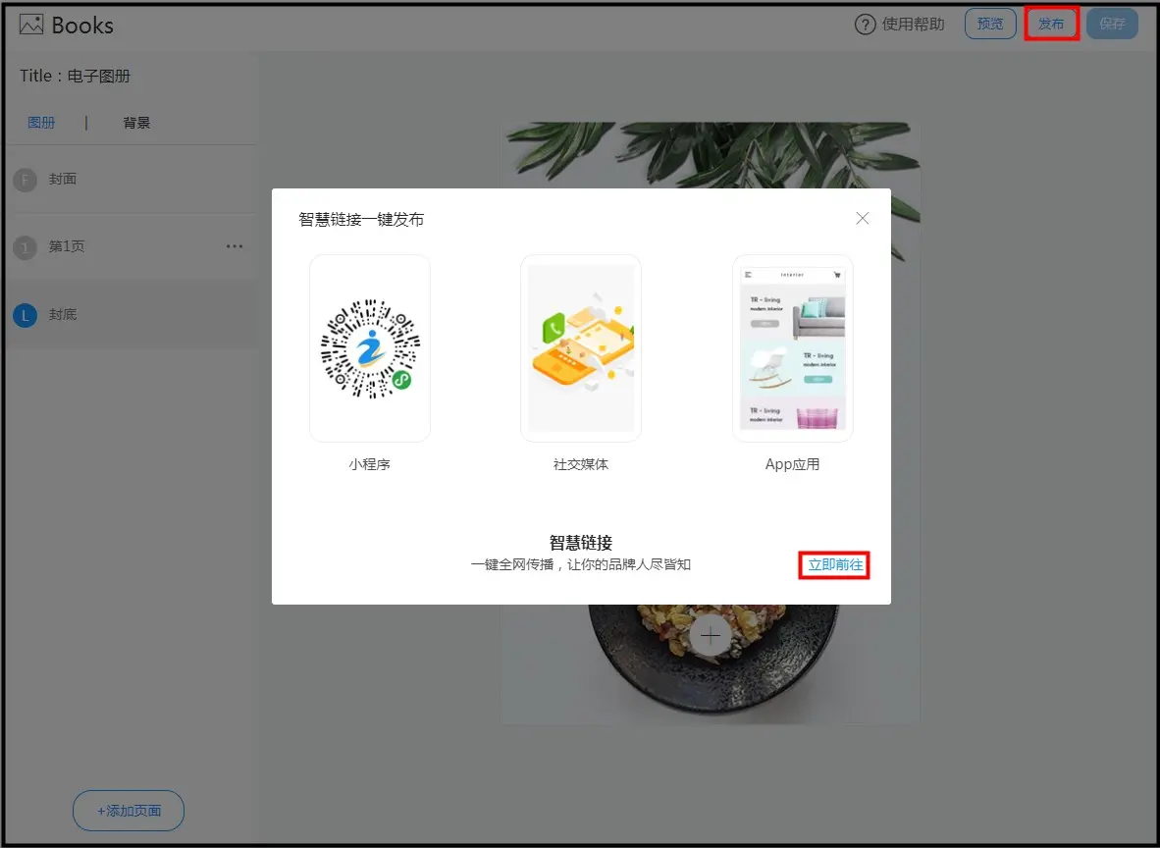Switch to the 图册 tab
The height and width of the screenshot is (848, 1160).
coord(41,123)
